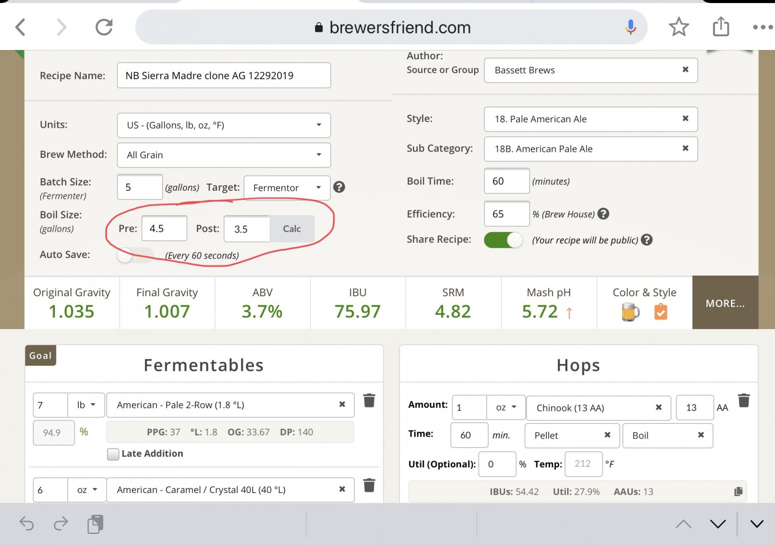The width and height of the screenshot is (775, 545).
Task: Expand the Brew Method dropdown
Action: click(224, 155)
